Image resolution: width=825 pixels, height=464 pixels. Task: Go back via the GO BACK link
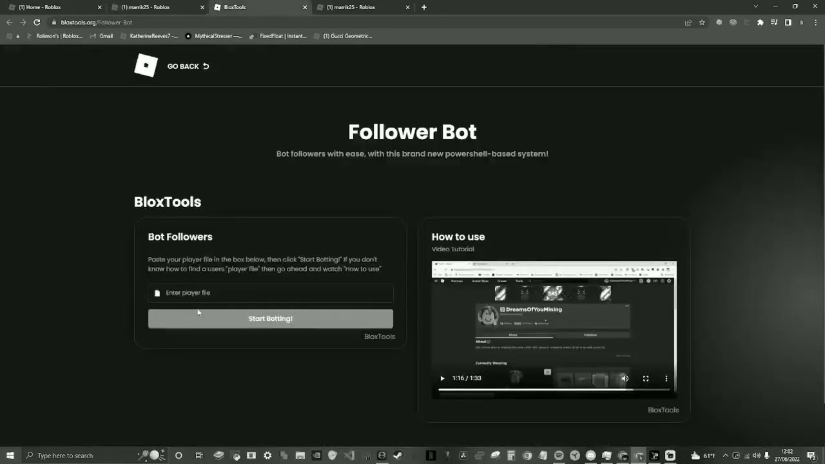click(188, 66)
